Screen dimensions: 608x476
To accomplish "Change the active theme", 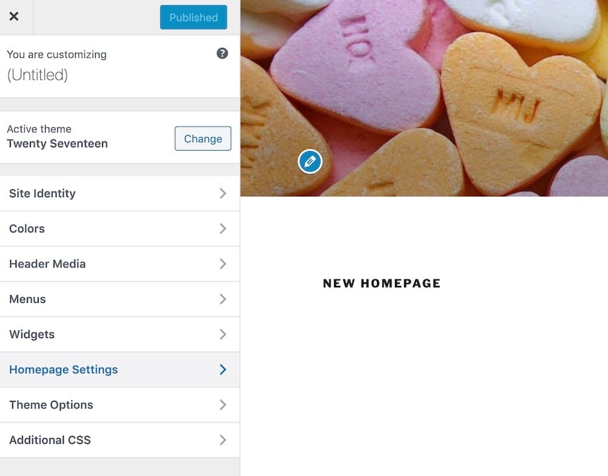I will [x=203, y=139].
